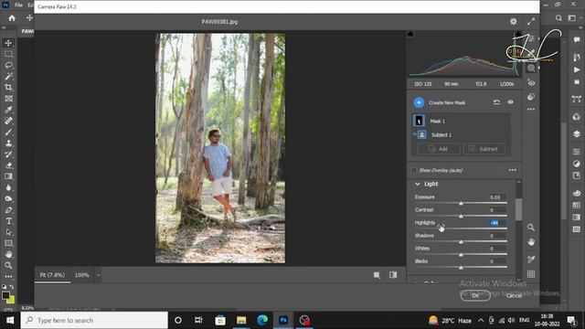Select Fit (7.6%) zoom option

tap(52, 275)
